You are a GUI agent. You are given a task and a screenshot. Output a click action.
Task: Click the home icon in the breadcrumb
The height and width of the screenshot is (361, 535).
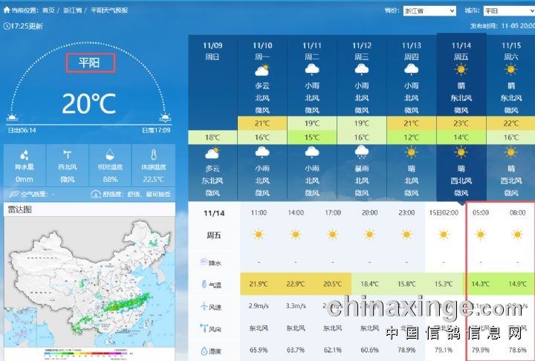coord(7,10)
